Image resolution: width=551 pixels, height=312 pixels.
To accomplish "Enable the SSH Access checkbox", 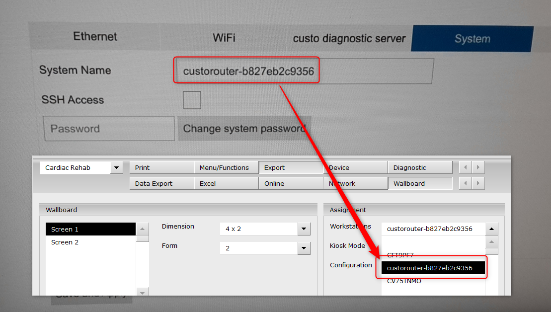I will (192, 100).
